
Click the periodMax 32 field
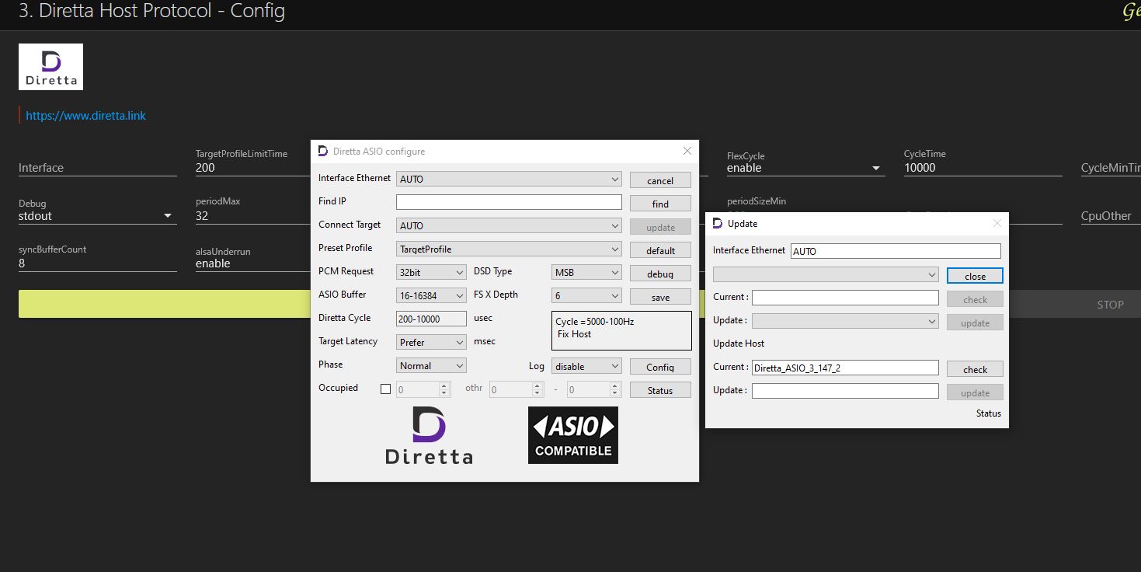pyautogui.click(x=252, y=216)
